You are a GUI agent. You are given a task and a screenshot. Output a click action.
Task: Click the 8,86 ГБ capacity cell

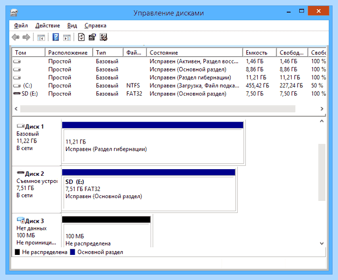click(255, 69)
